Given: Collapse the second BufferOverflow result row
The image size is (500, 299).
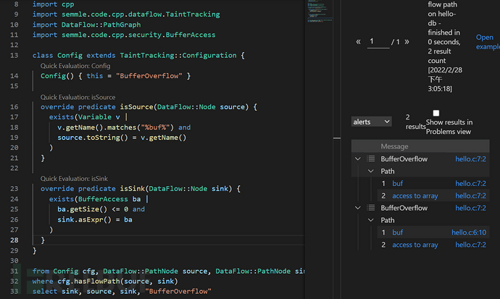Looking at the screenshot, I should click(x=357, y=208).
